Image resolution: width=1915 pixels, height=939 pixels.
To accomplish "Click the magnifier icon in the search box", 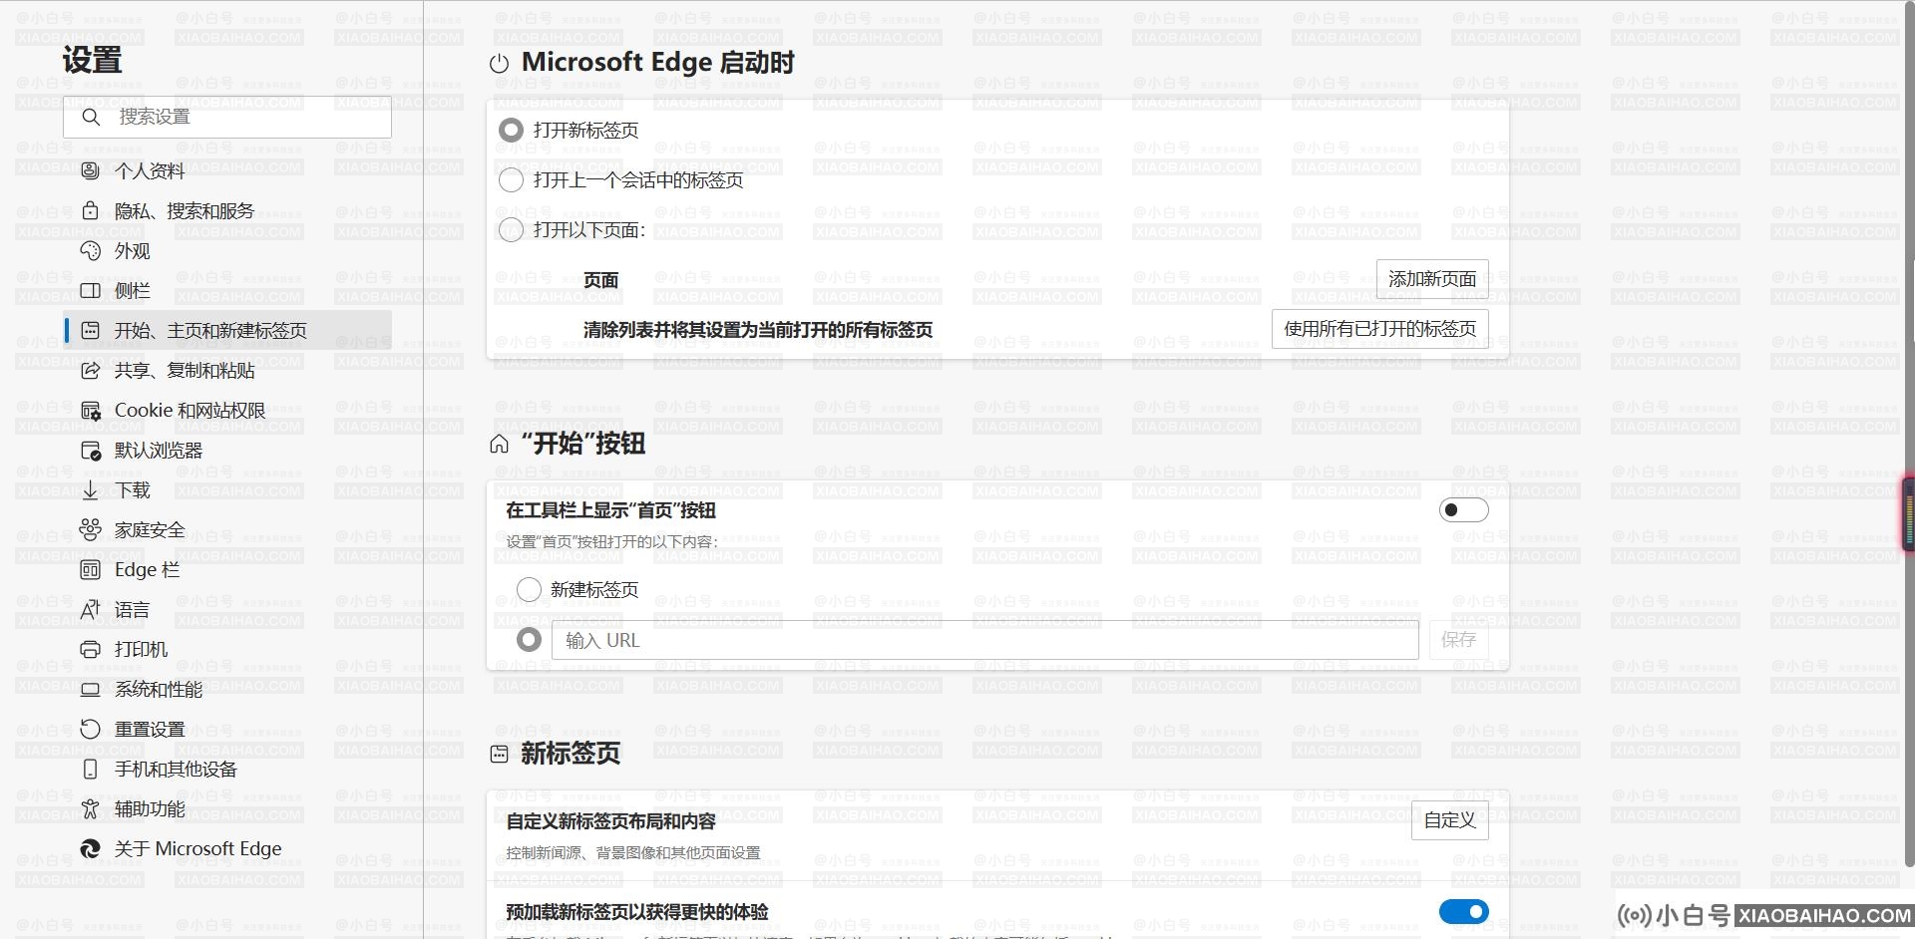I will 91,117.
